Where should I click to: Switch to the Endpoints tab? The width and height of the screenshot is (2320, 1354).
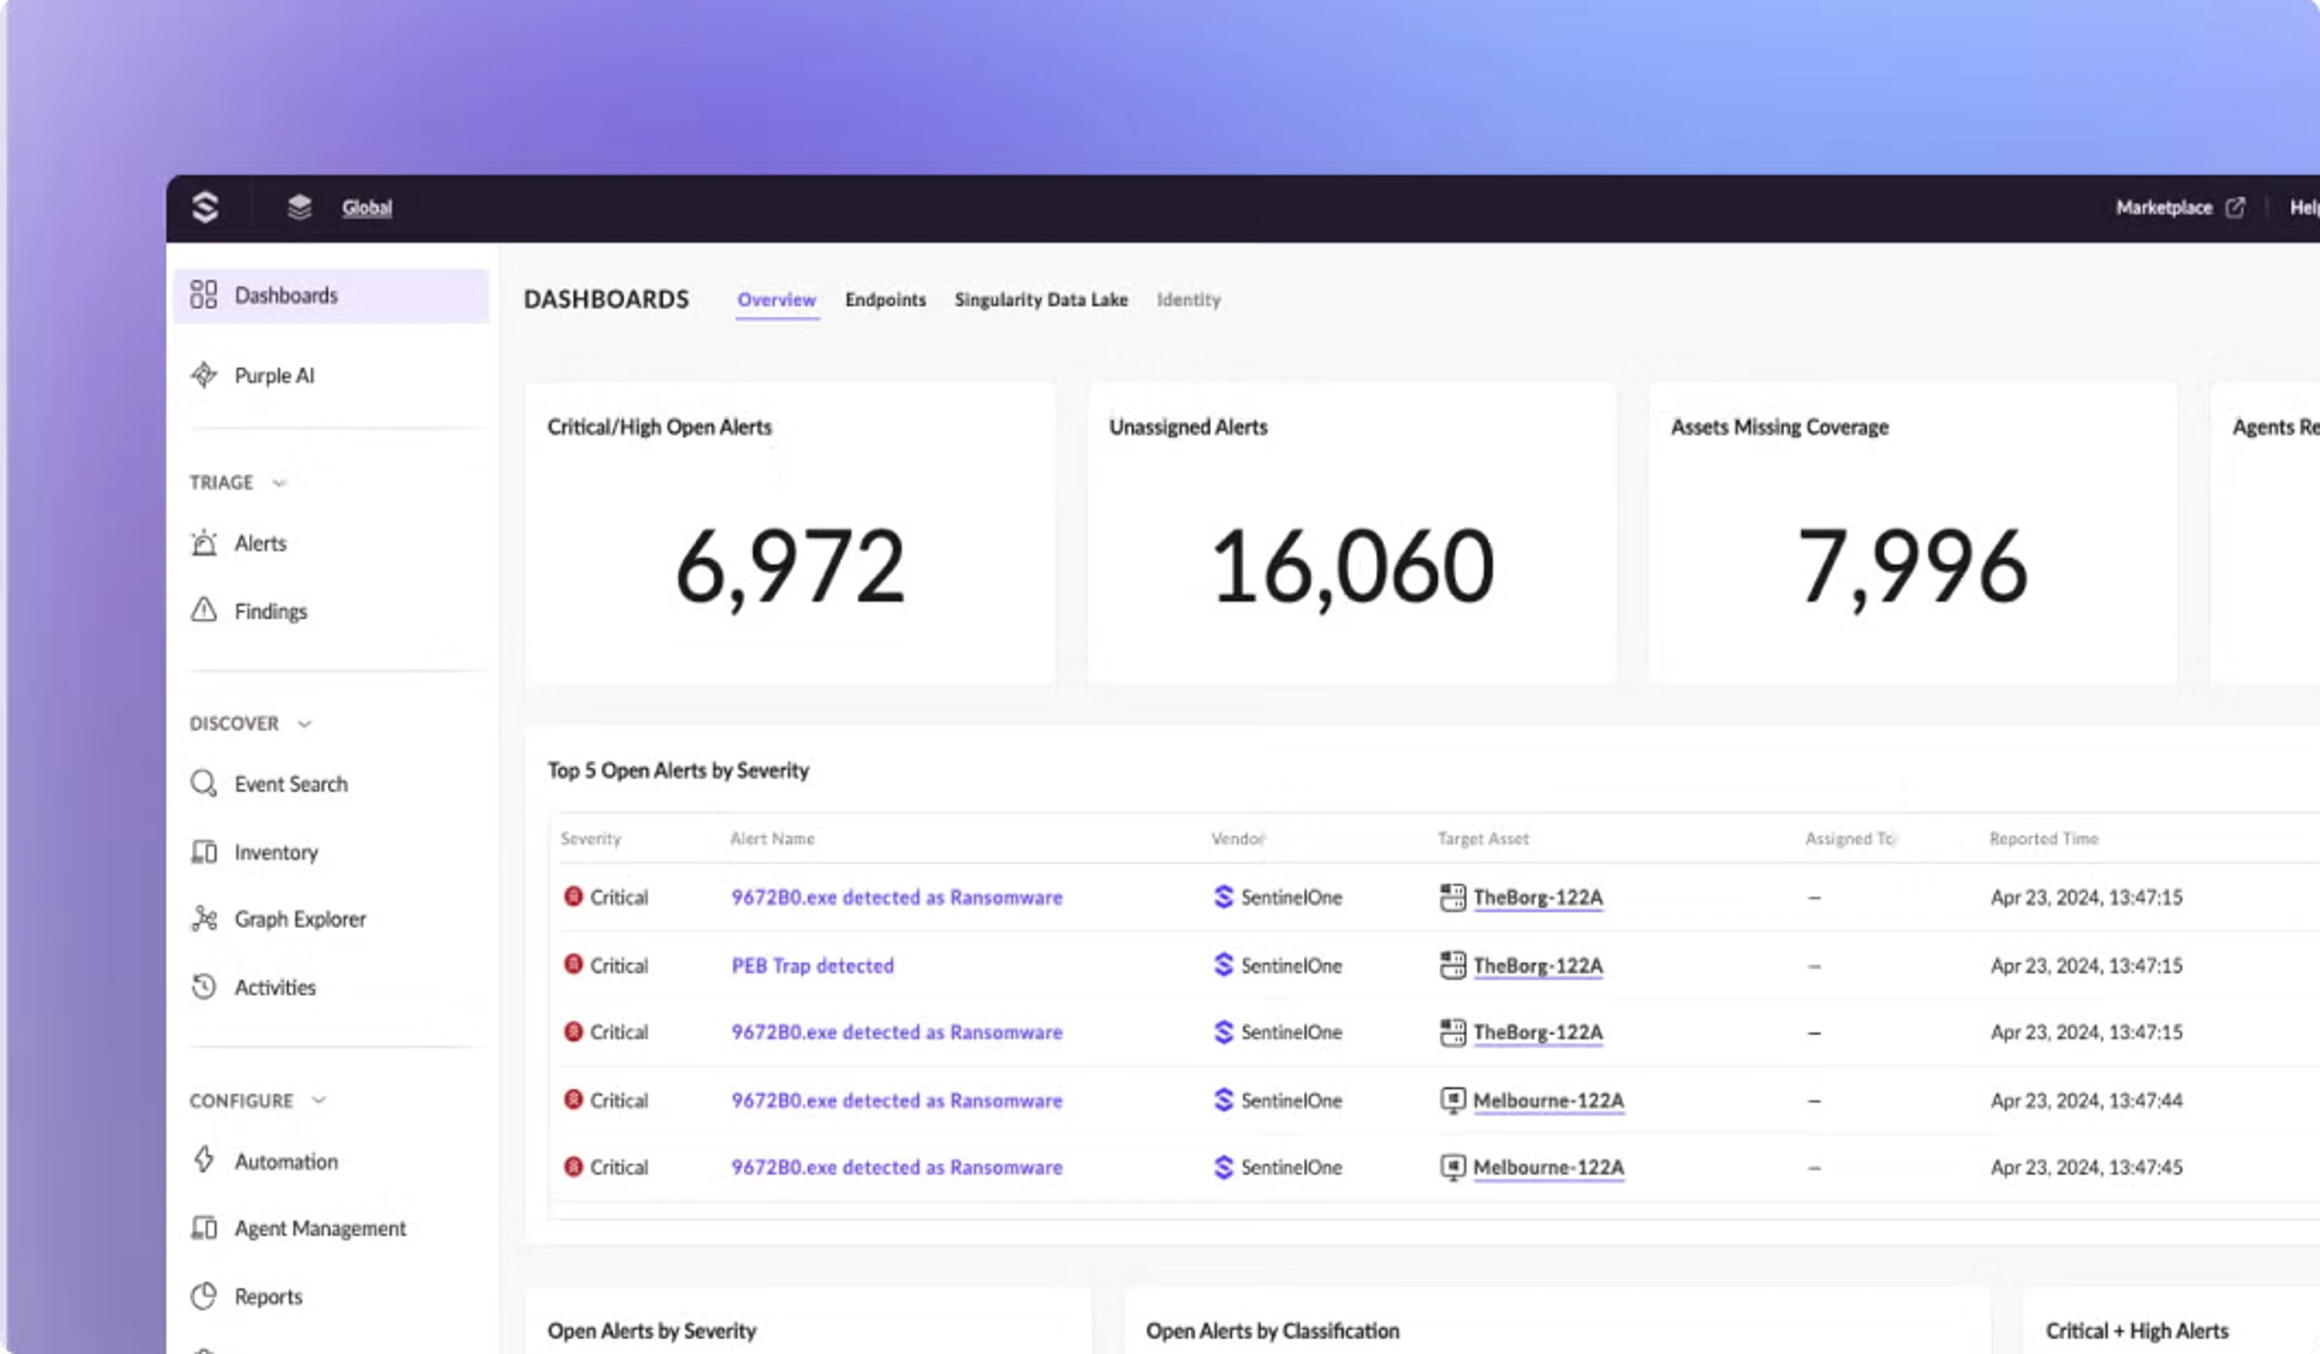885,300
